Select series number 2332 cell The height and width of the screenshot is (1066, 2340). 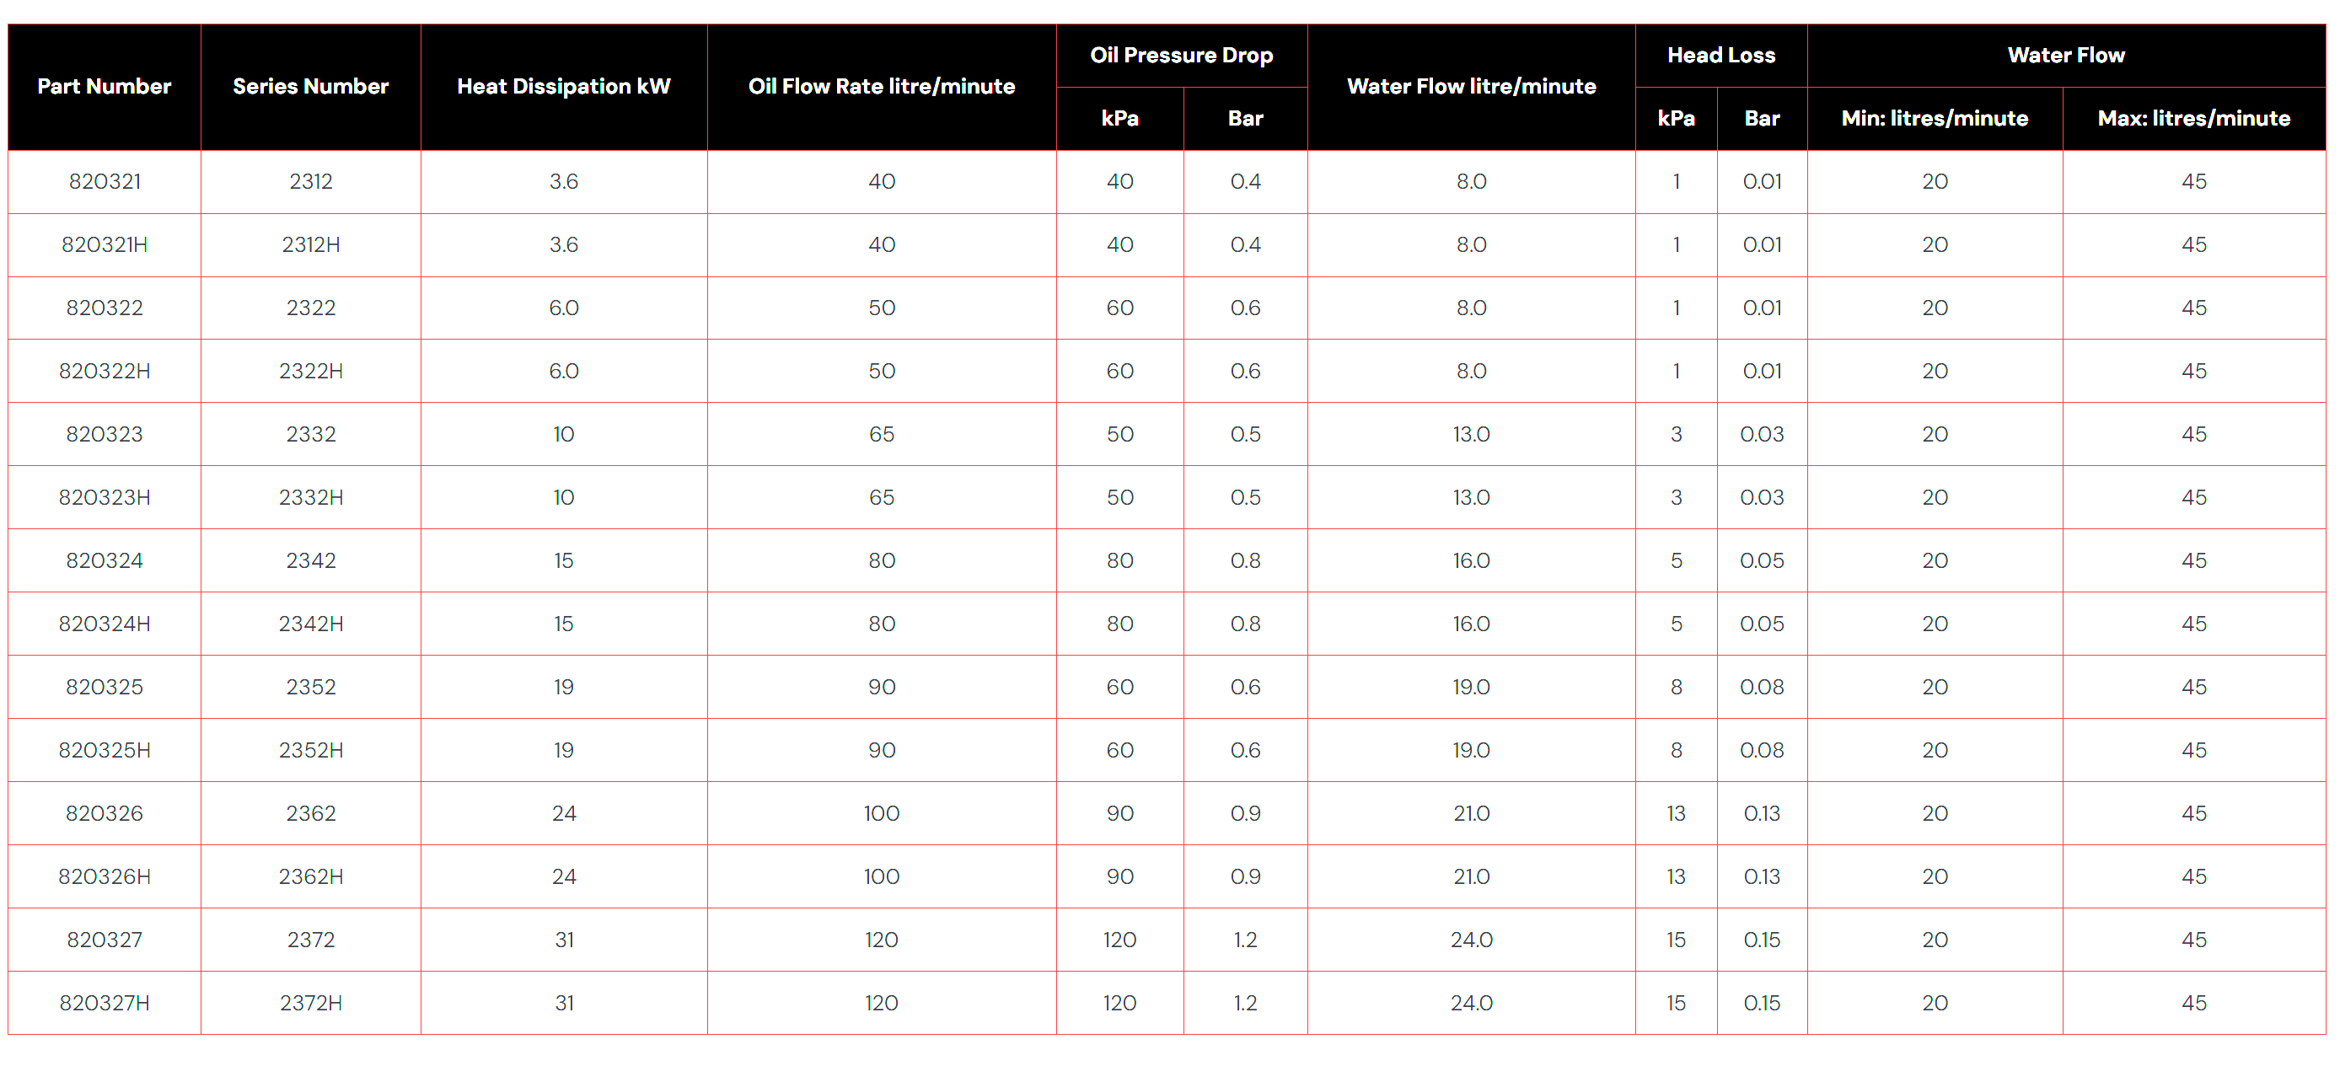point(311,434)
